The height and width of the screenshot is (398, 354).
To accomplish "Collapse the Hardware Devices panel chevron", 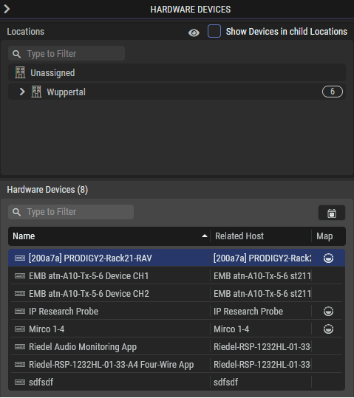I will tap(7, 9).
